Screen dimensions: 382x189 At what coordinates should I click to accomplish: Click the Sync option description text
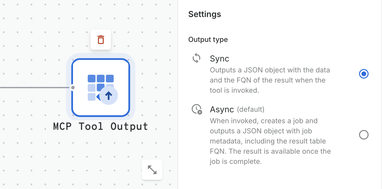(x=270, y=80)
